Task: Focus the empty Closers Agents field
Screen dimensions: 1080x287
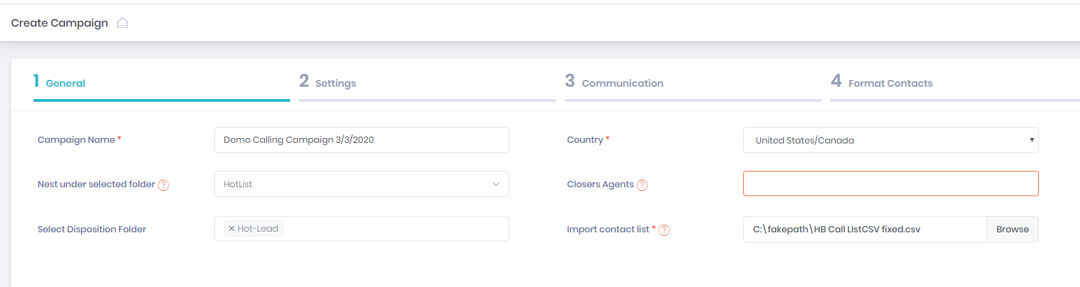Action: pos(890,184)
